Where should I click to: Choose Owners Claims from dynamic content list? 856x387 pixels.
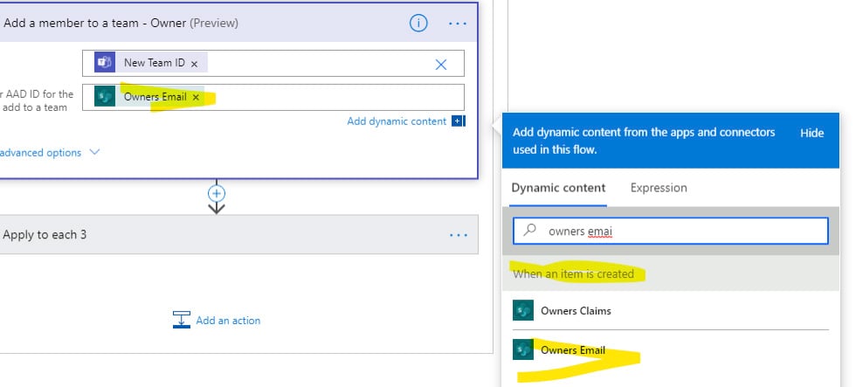point(671,311)
